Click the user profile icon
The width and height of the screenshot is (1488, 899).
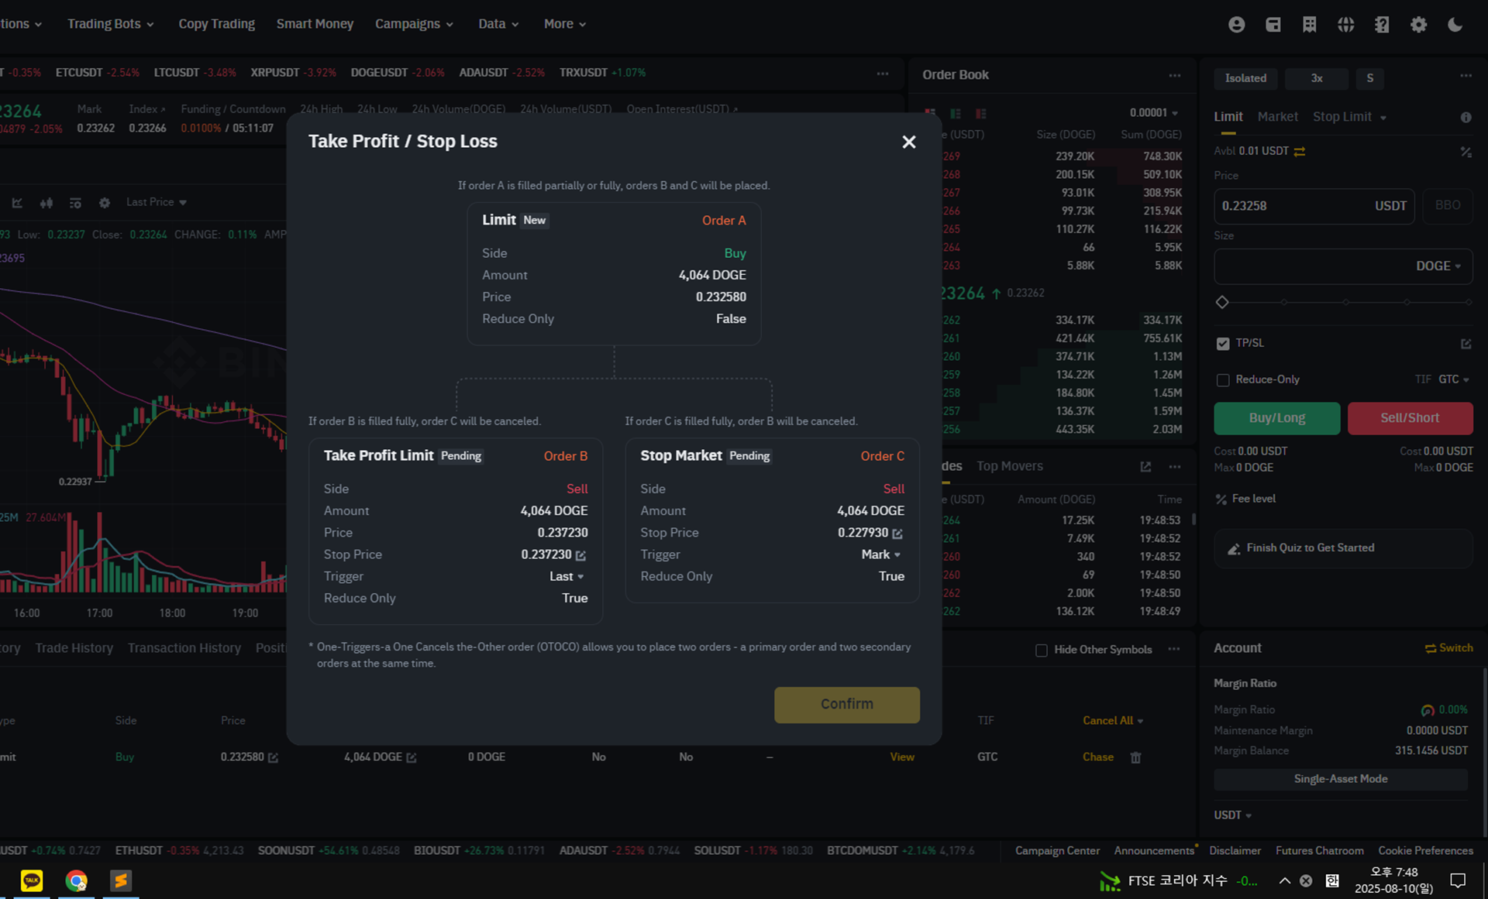coord(1236,25)
